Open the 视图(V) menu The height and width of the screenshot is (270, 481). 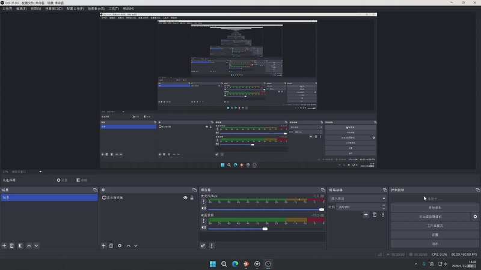click(35, 8)
